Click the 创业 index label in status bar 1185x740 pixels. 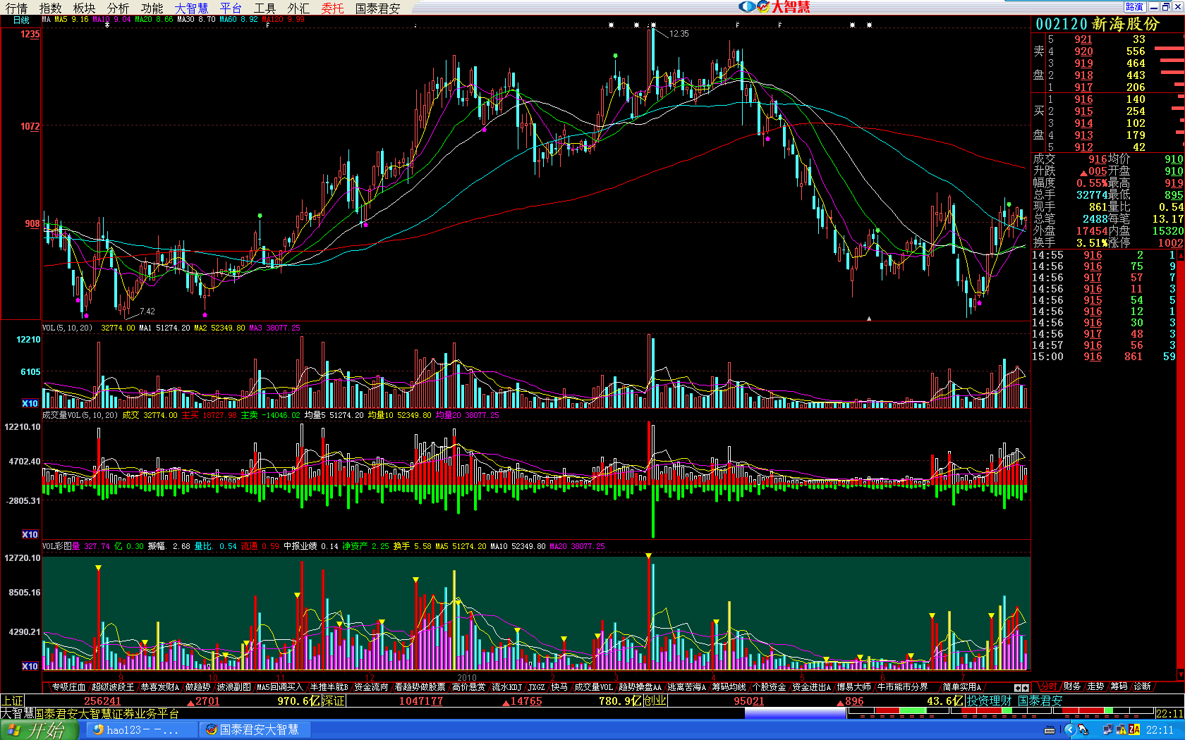pyautogui.click(x=655, y=701)
